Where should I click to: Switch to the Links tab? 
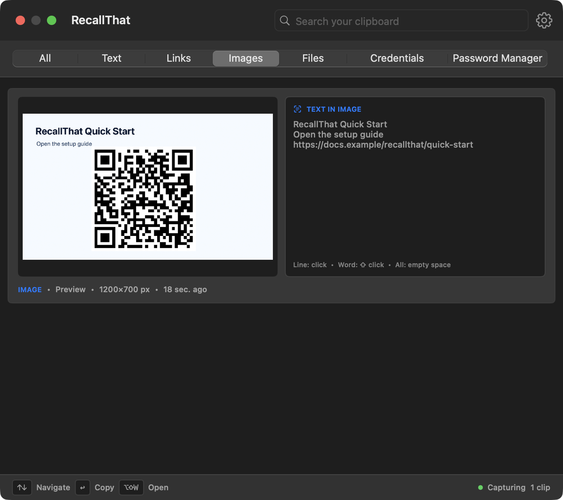pos(179,59)
